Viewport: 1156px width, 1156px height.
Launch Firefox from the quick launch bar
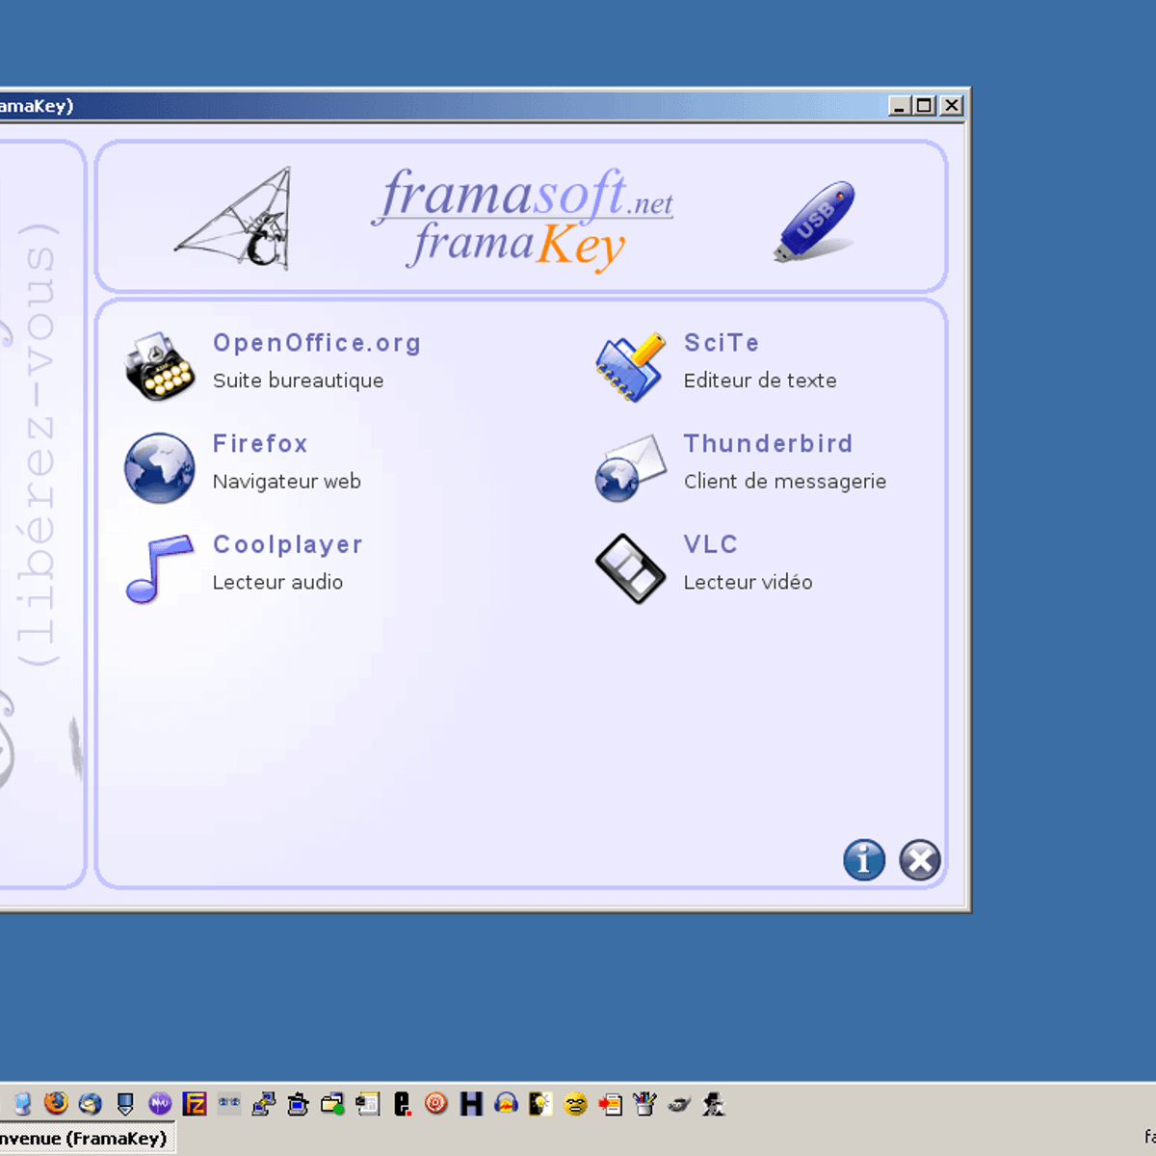click(x=56, y=1103)
